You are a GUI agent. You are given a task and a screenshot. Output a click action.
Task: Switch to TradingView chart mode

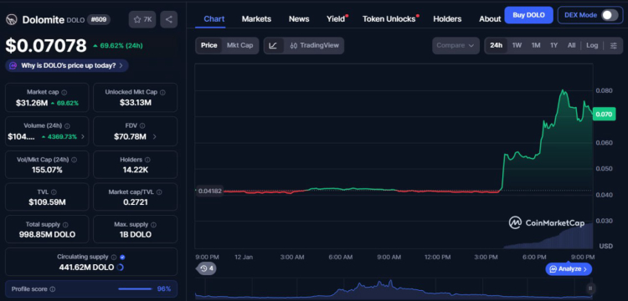314,46
